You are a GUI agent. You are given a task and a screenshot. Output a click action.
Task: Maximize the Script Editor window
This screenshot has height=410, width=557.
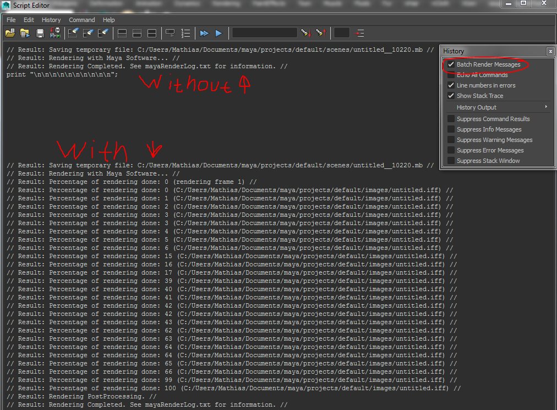523,3
